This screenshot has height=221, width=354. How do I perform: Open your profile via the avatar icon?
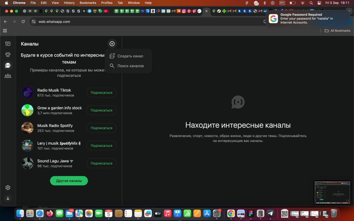tap(8, 198)
